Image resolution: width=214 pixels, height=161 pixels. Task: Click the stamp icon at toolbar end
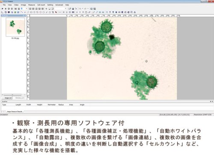[x=135, y=12]
